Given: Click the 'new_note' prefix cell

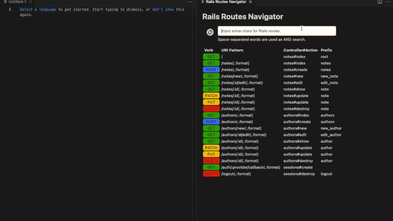Looking at the screenshot, I should (329, 76).
